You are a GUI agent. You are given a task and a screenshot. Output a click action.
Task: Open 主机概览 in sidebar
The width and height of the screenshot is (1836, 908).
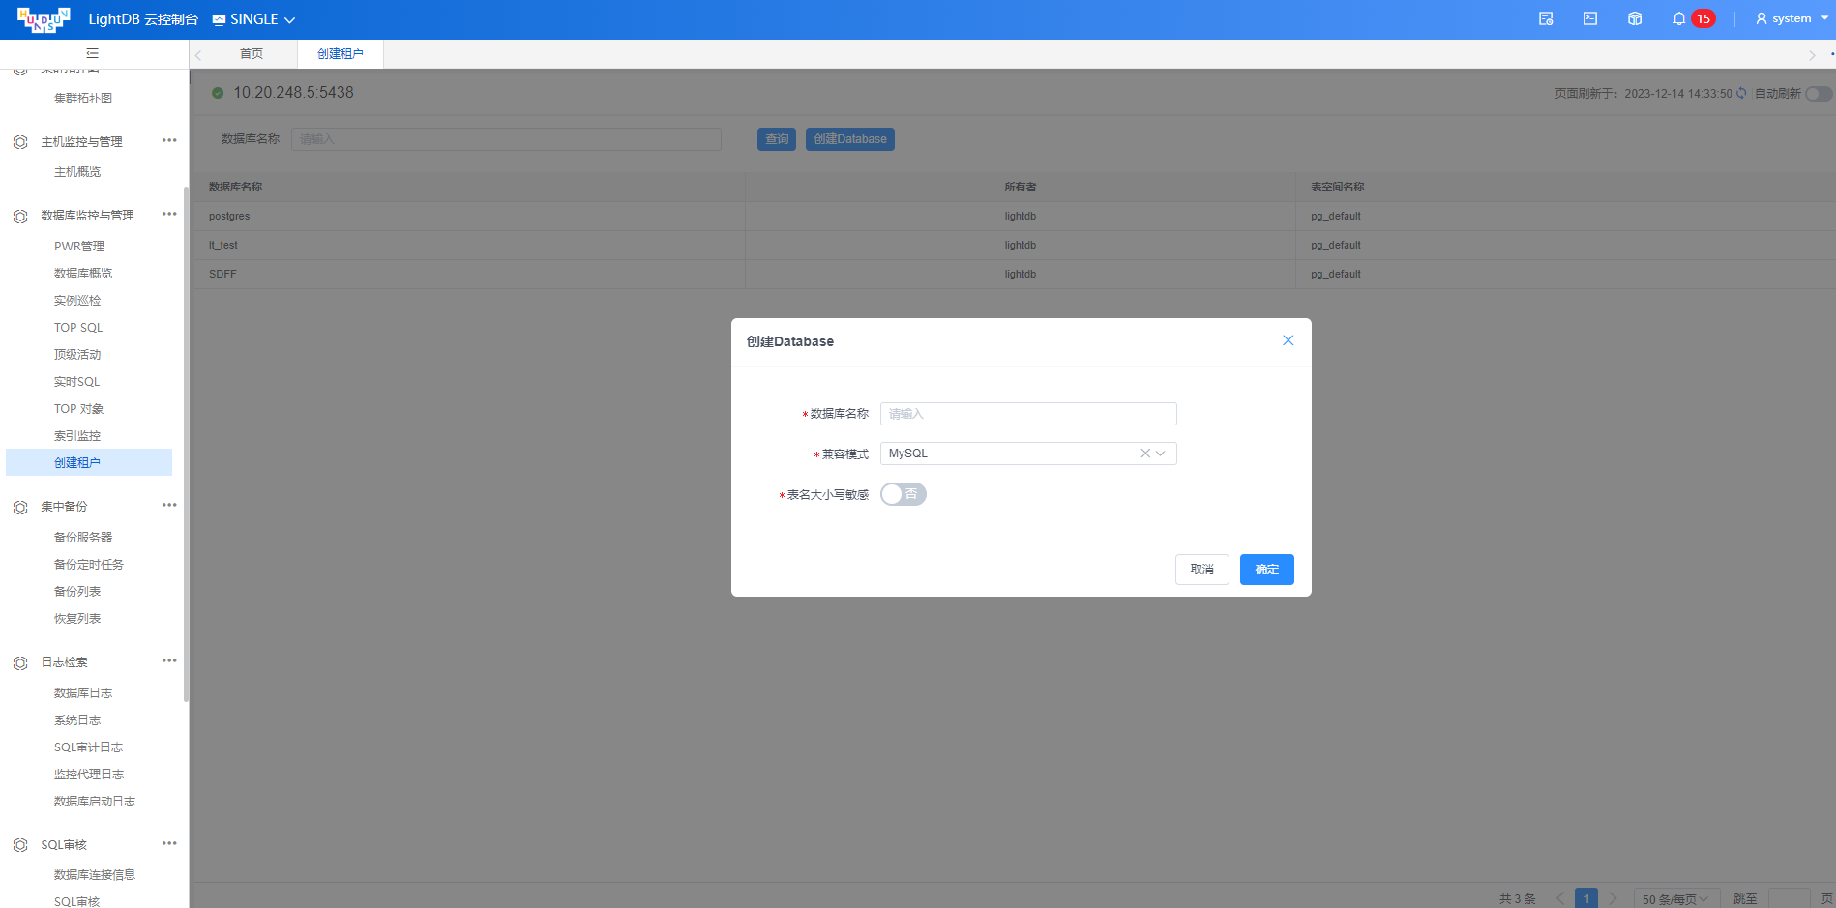click(77, 172)
